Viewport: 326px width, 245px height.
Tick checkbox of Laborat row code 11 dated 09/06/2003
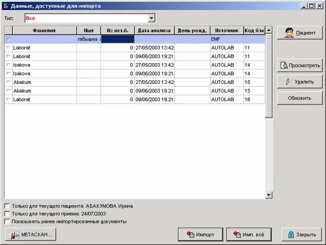[8, 56]
